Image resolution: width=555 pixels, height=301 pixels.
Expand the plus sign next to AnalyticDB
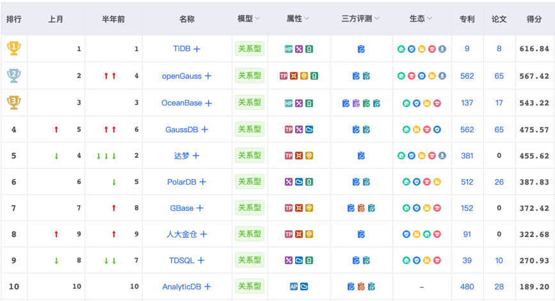click(x=207, y=286)
